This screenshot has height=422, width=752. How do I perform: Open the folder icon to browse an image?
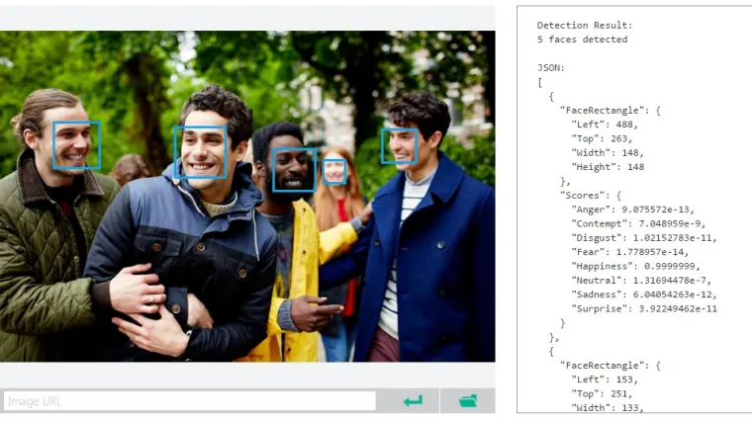click(468, 401)
